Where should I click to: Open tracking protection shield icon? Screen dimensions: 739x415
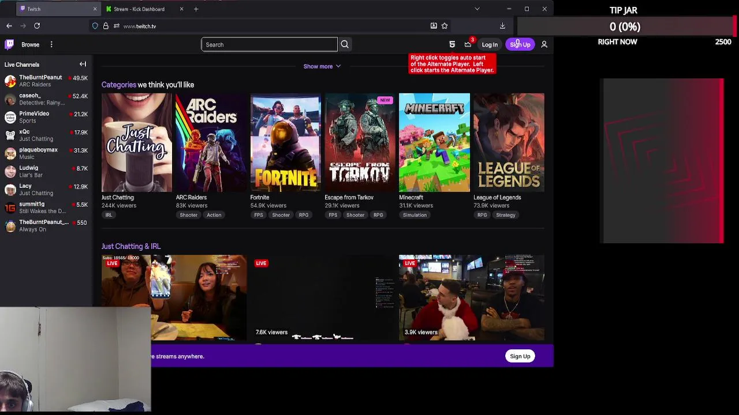pos(95,26)
